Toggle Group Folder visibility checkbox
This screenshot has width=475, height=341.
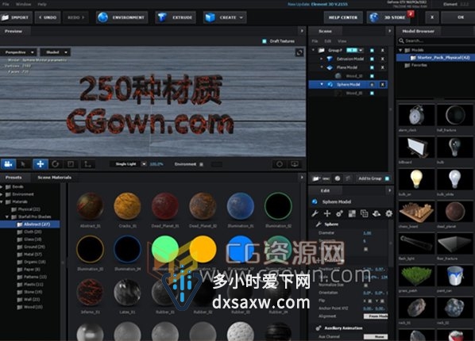pyautogui.click(x=372, y=50)
